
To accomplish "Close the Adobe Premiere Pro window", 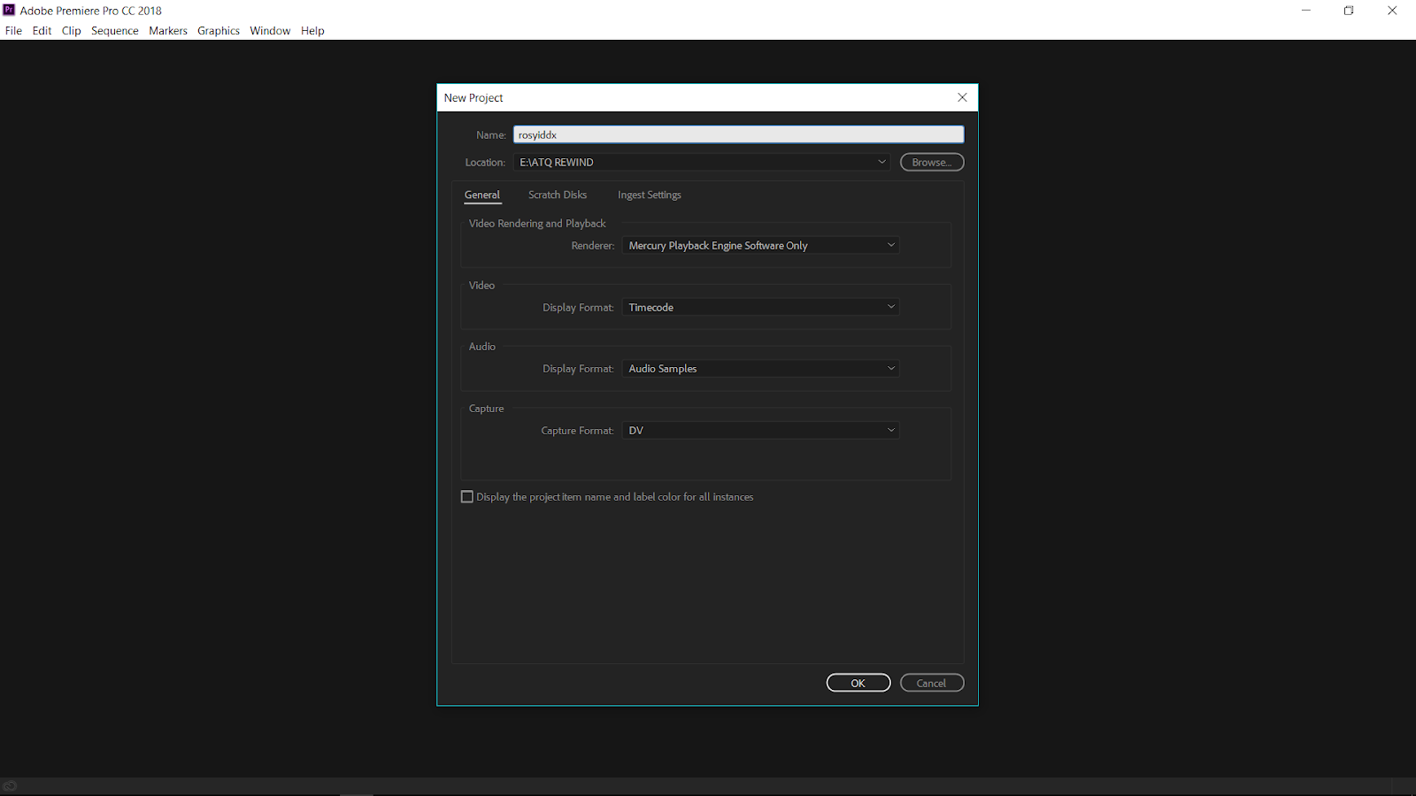I will coord(1392,11).
